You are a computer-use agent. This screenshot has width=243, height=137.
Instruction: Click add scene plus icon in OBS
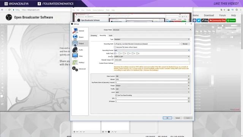pyautogui.click(x=74, y=132)
